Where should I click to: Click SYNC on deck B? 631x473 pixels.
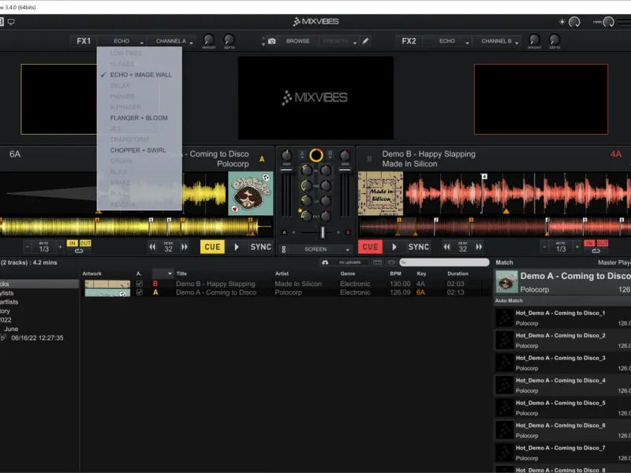click(x=419, y=247)
